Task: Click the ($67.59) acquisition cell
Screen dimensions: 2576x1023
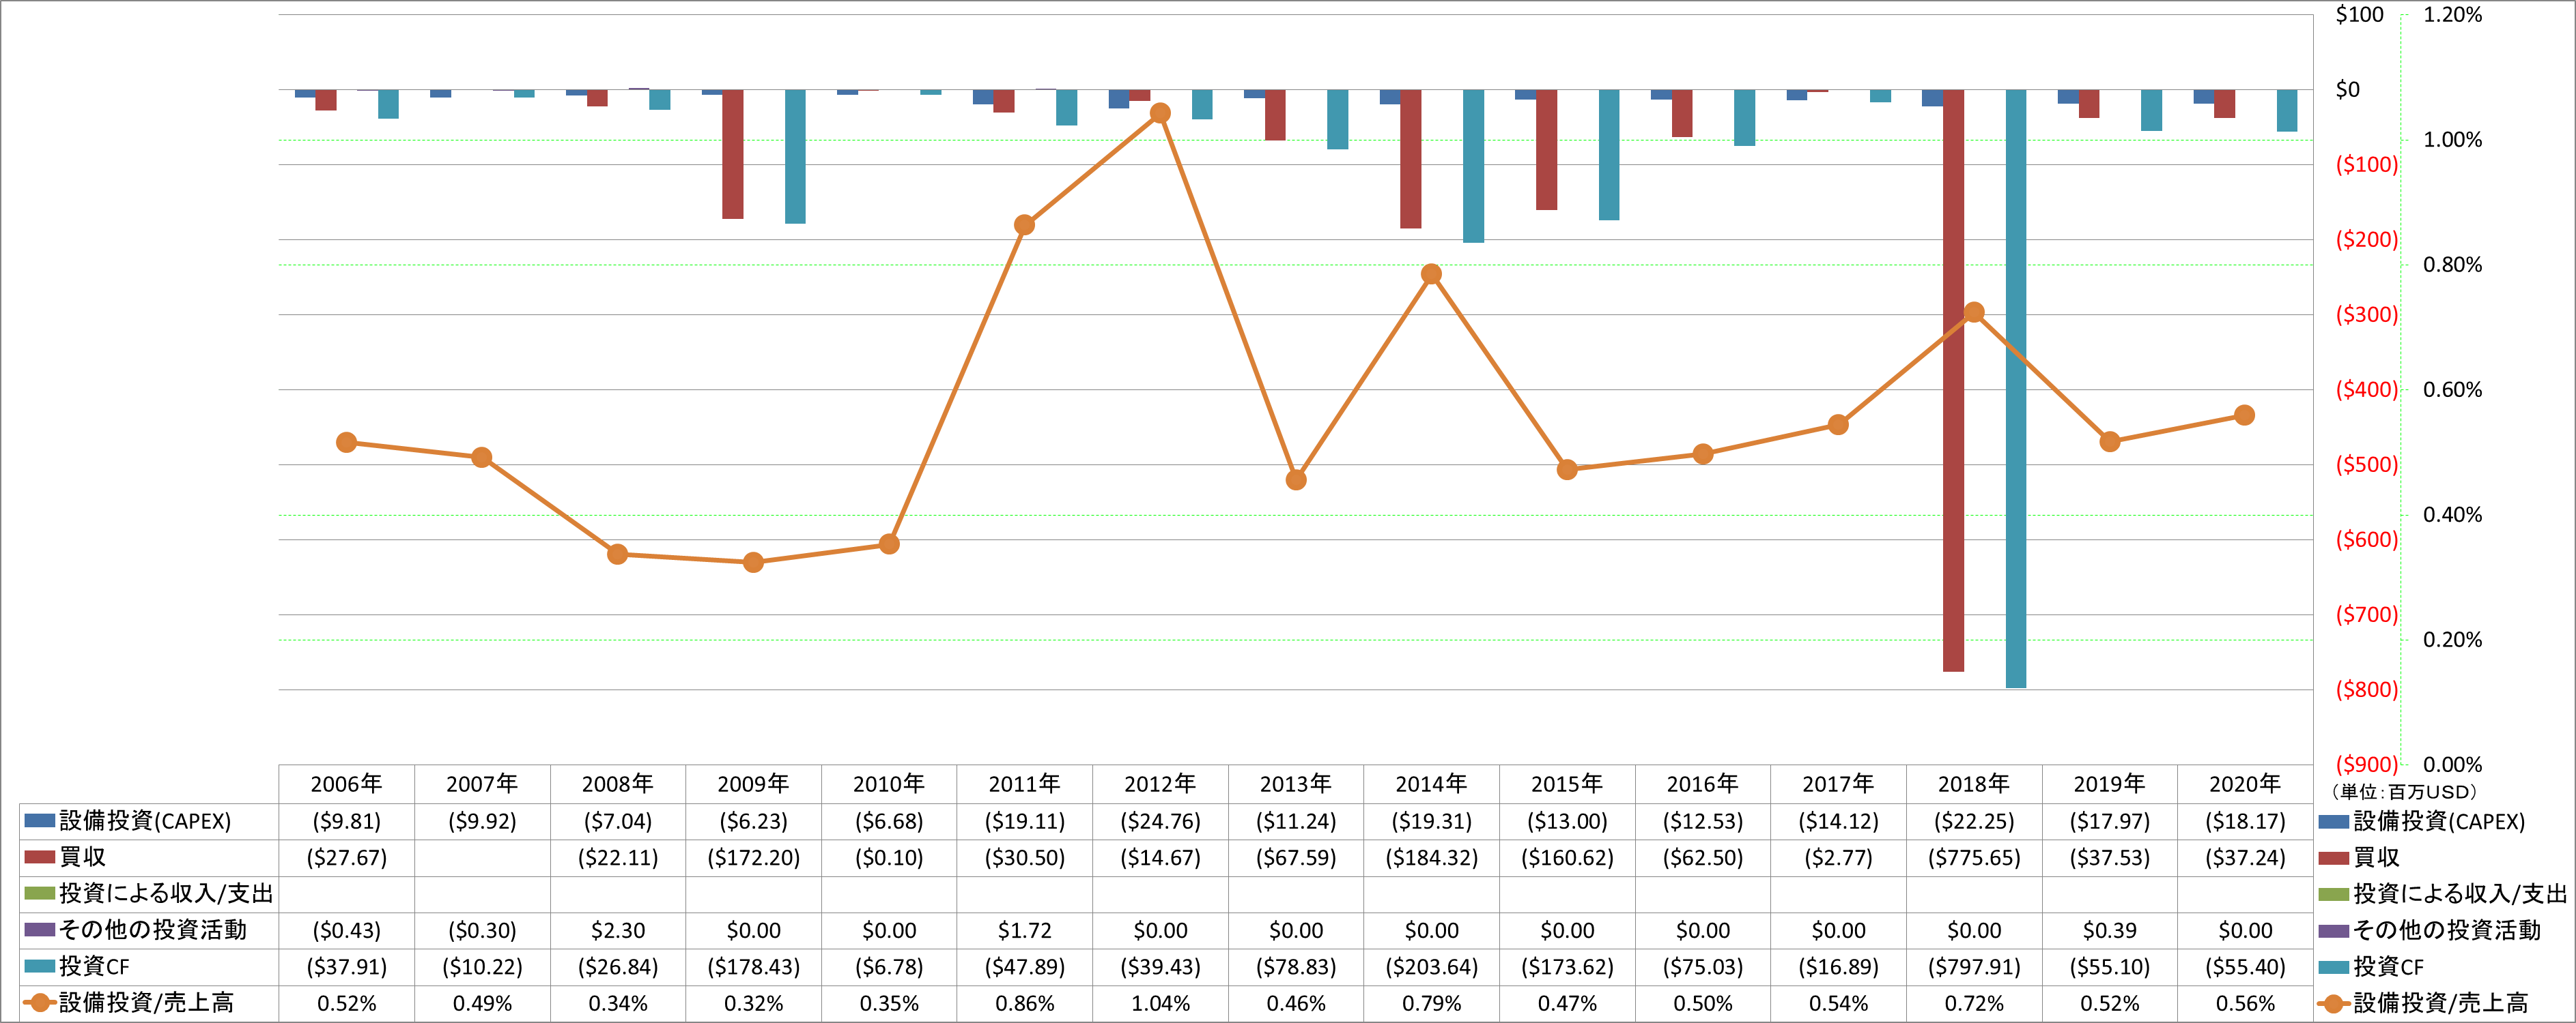Action: pyautogui.click(x=1296, y=857)
